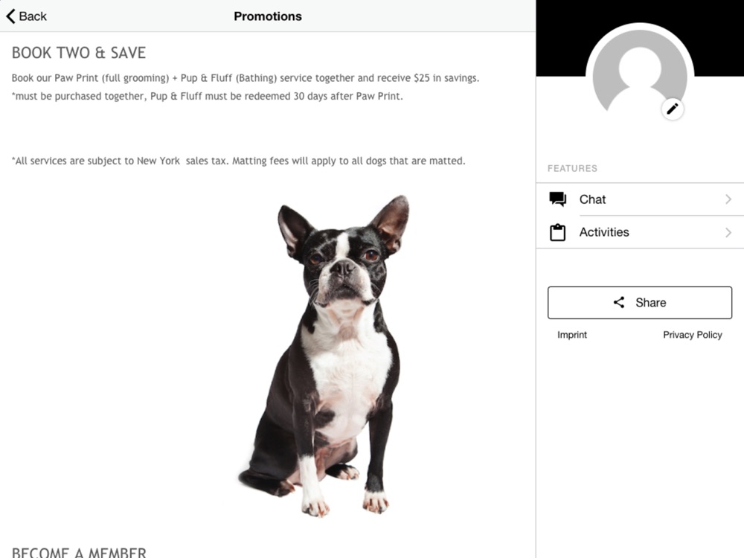Click the share icon inside Share button
Viewport: 744px width, 558px height.
point(619,302)
